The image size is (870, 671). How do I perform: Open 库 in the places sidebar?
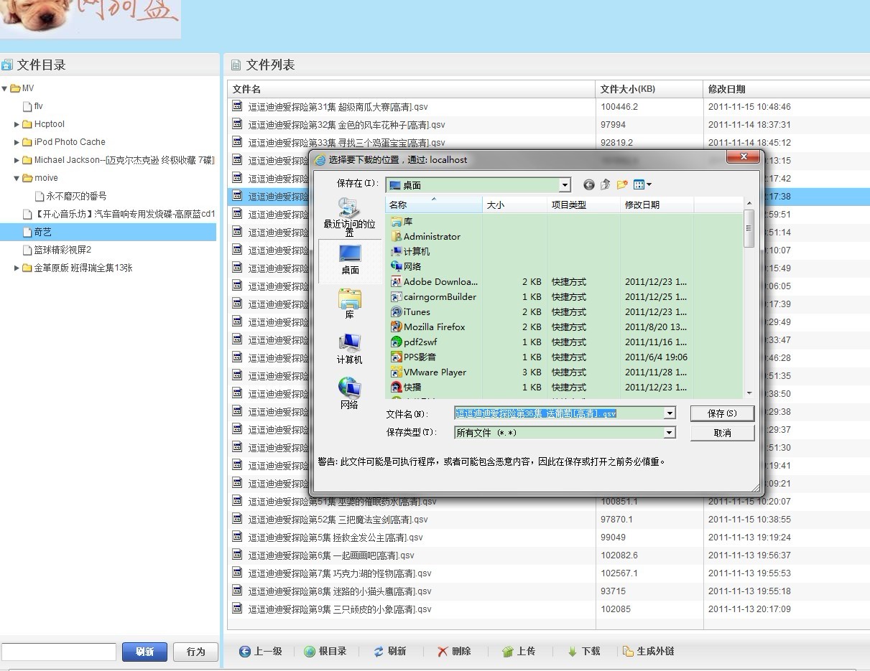pyautogui.click(x=349, y=304)
